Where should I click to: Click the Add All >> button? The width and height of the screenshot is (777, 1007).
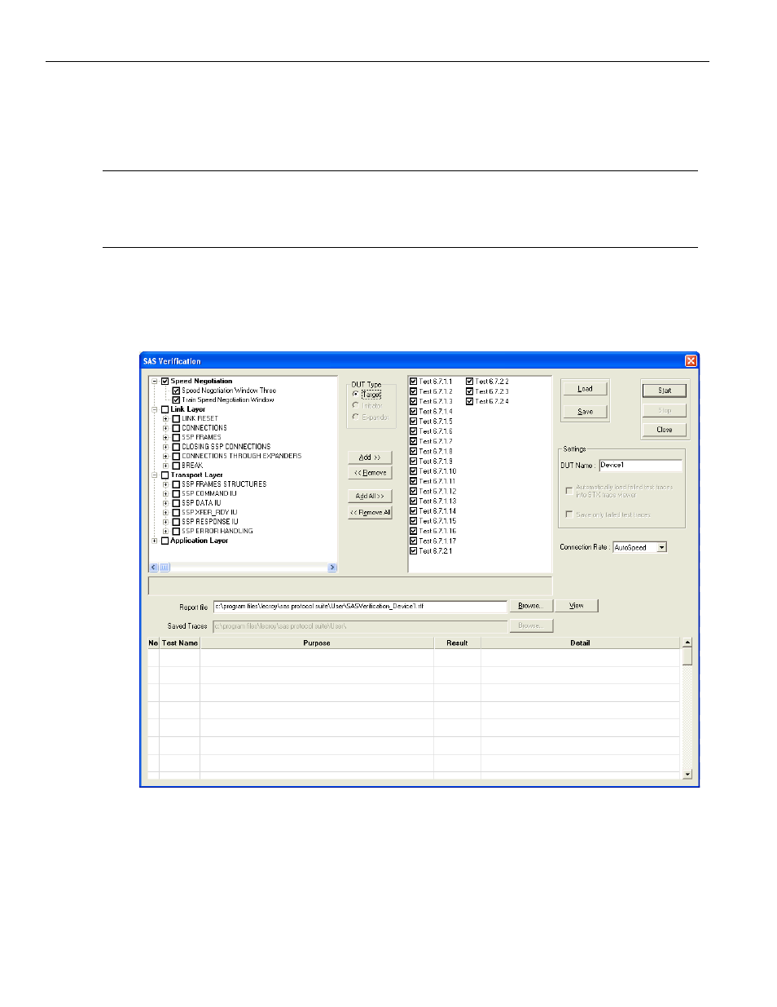[x=370, y=496]
